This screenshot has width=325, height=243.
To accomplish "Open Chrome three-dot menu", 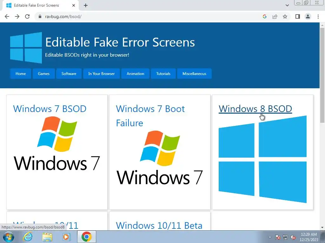I will pyautogui.click(x=318, y=16).
